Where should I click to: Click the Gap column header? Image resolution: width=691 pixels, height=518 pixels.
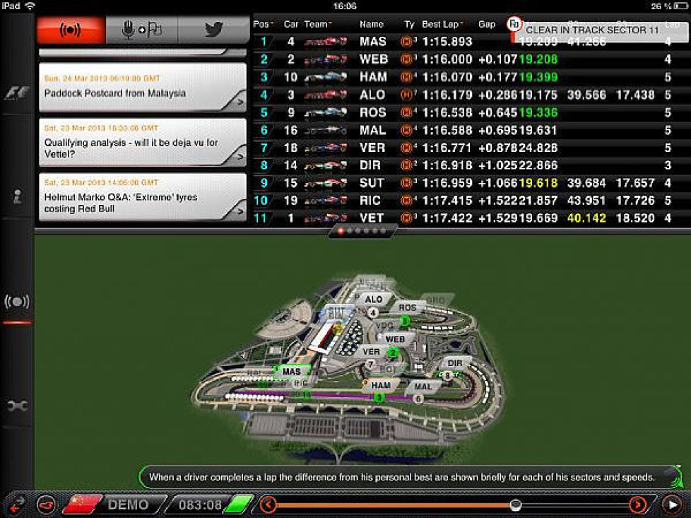tap(487, 24)
